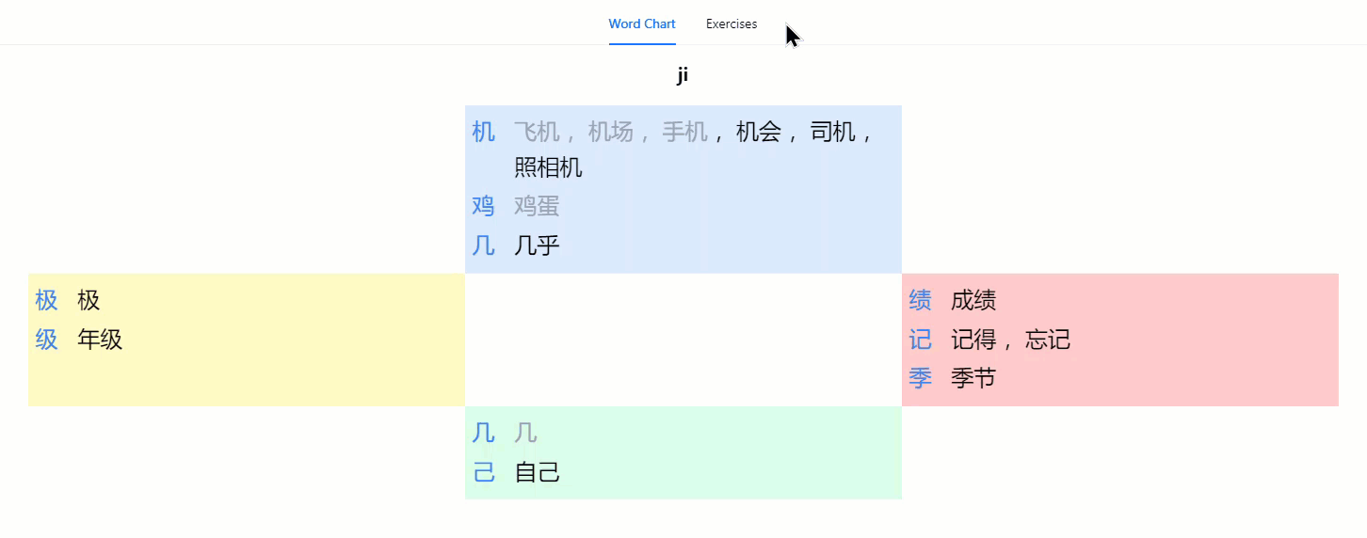
Task: Click the word 忘记
Action: [1048, 340]
